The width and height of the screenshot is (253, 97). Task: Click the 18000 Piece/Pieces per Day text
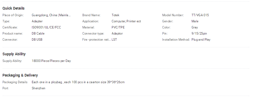(51, 61)
